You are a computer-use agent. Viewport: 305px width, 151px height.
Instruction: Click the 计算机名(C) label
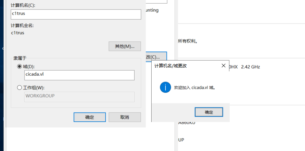(x=23, y=5)
